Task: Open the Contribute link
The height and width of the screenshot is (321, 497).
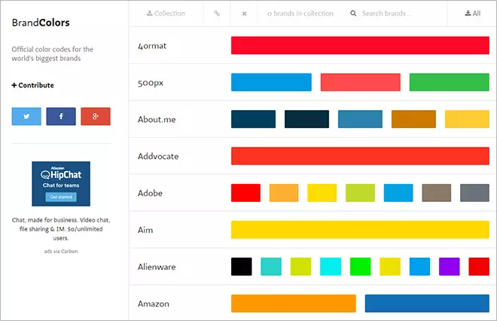Action: pos(32,85)
